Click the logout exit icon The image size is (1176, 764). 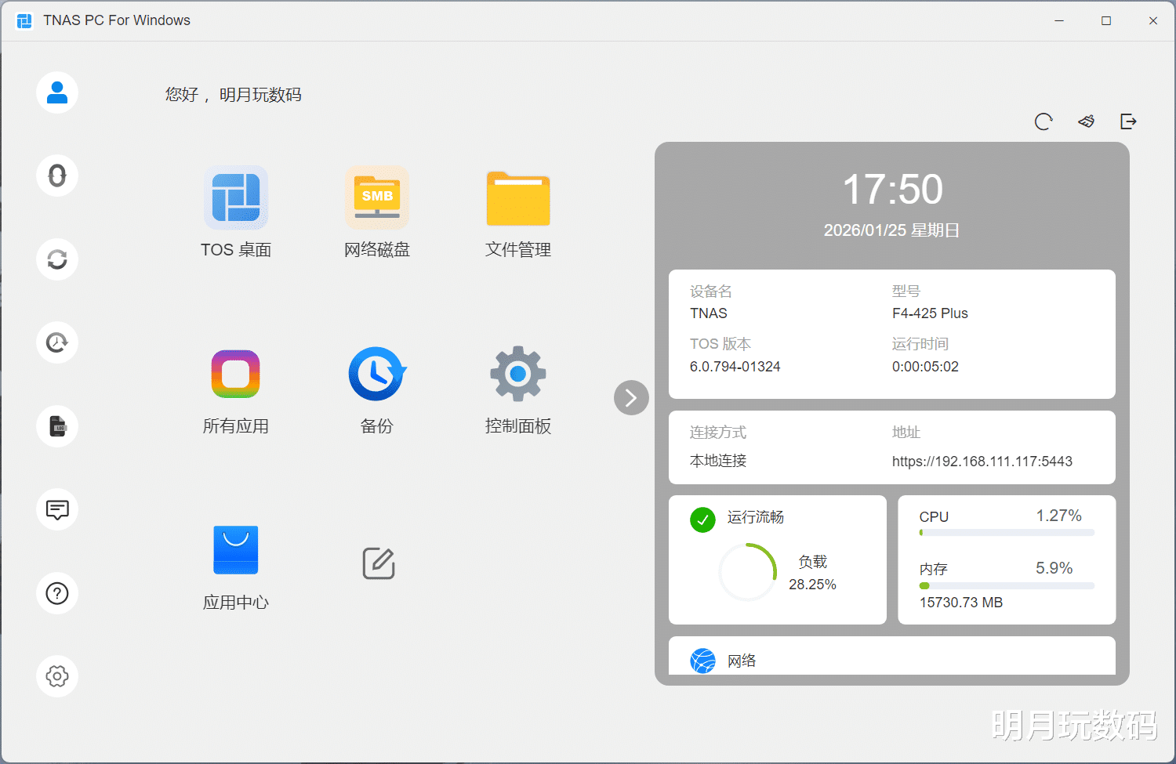point(1128,121)
